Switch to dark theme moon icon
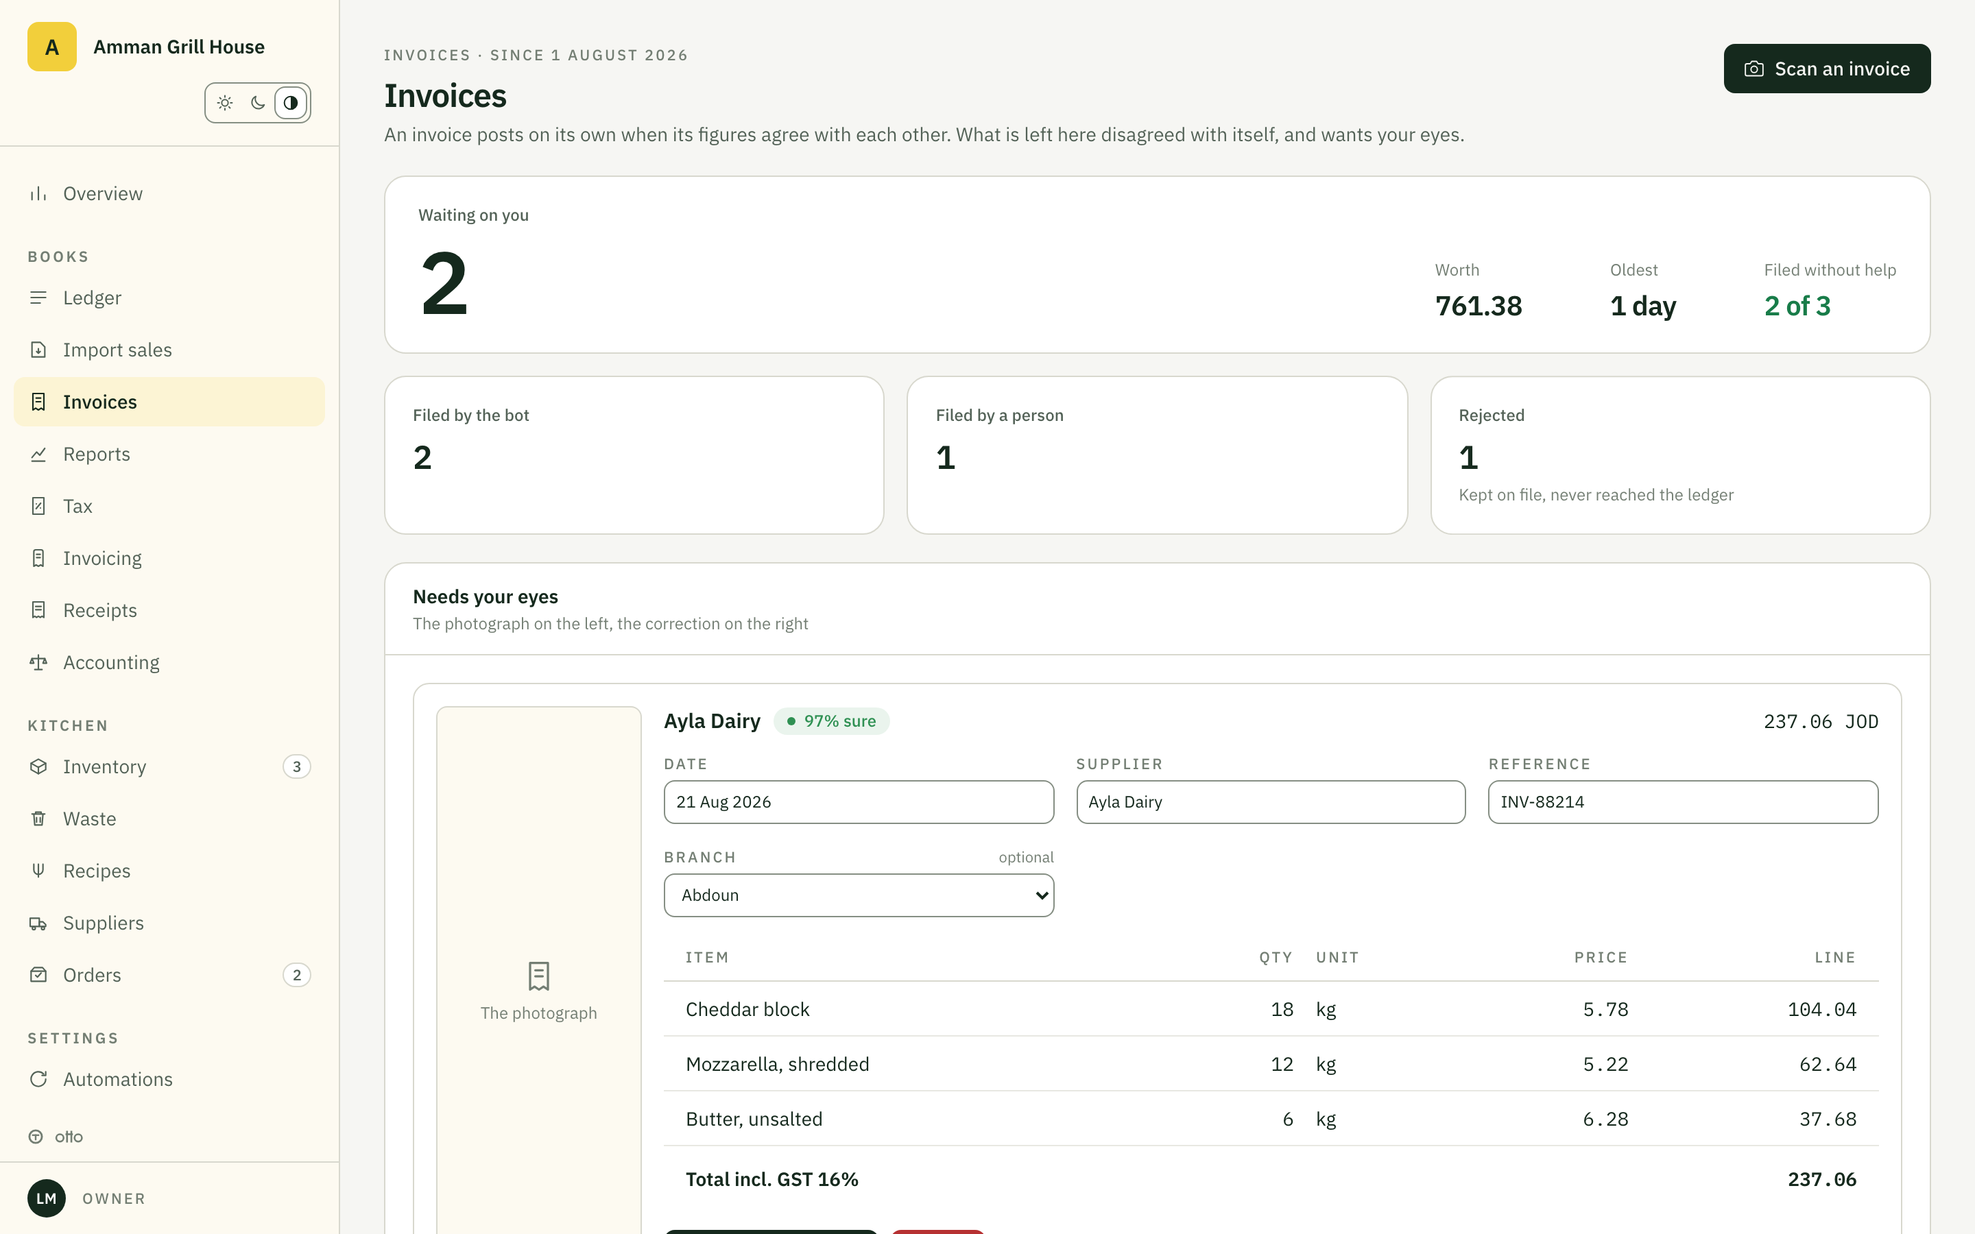 (x=258, y=103)
